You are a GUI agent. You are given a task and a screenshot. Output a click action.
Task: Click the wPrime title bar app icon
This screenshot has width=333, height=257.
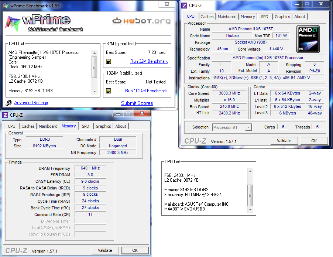pos(5,6)
